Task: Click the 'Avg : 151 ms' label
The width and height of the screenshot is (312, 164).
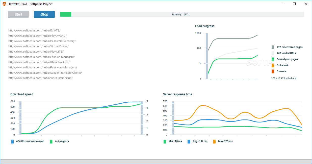Action: (200, 141)
